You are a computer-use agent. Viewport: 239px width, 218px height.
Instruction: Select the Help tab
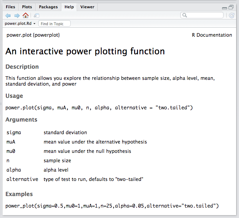(69, 7)
